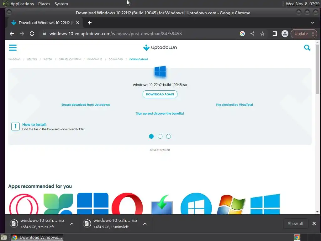This screenshot has height=241, width=321.
Task: Expand options for the 1.6/4.5 GB download
Action: coord(145,224)
